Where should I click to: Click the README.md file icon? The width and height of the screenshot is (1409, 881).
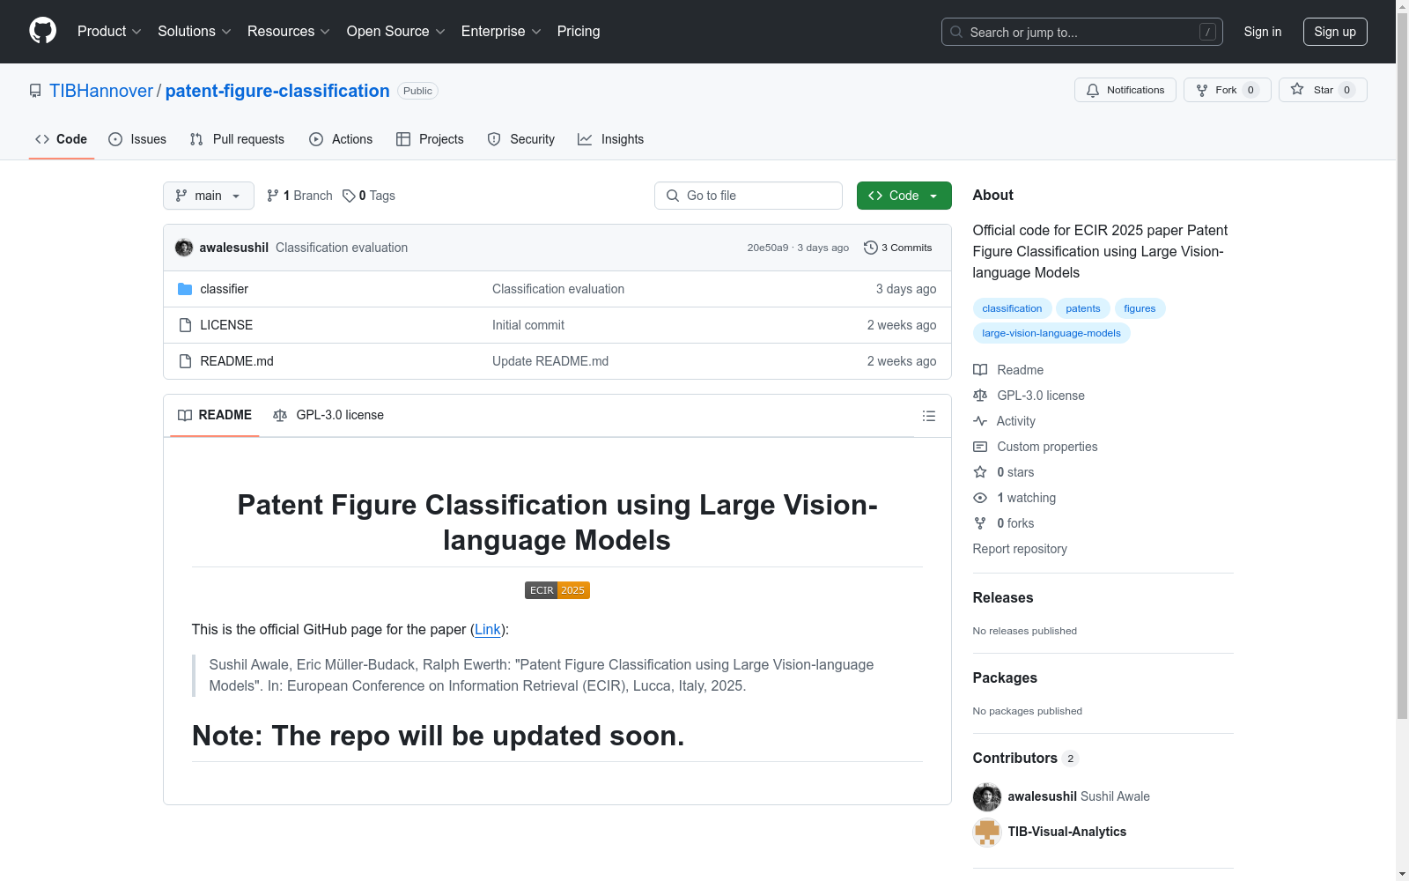pyautogui.click(x=185, y=361)
